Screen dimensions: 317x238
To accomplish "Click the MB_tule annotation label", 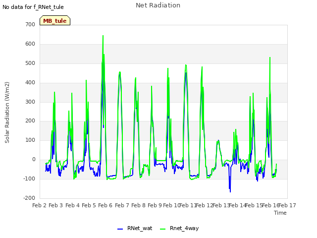I will click(x=55, y=20).
